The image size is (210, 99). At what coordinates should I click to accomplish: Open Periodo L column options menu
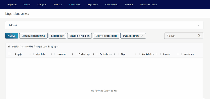[115, 54]
